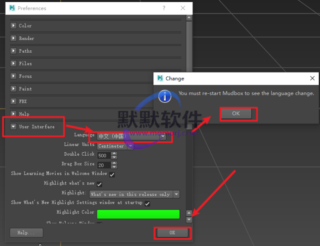Toggle Show Learning Movies in Welcome Window

(112, 174)
